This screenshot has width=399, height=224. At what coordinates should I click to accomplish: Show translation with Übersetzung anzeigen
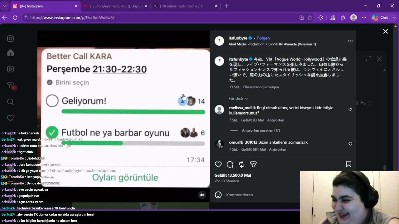pos(261,87)
